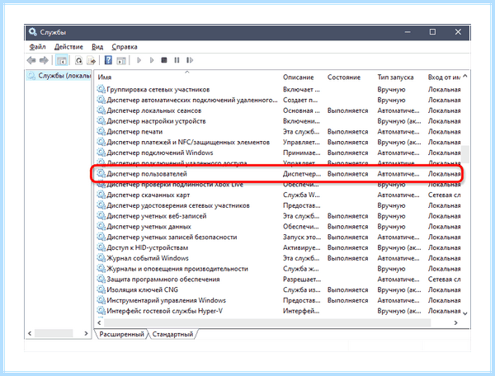Select Журналы и оповещения производительности service
This screenshot has height=376, width=495.
[x=279, y=269]
